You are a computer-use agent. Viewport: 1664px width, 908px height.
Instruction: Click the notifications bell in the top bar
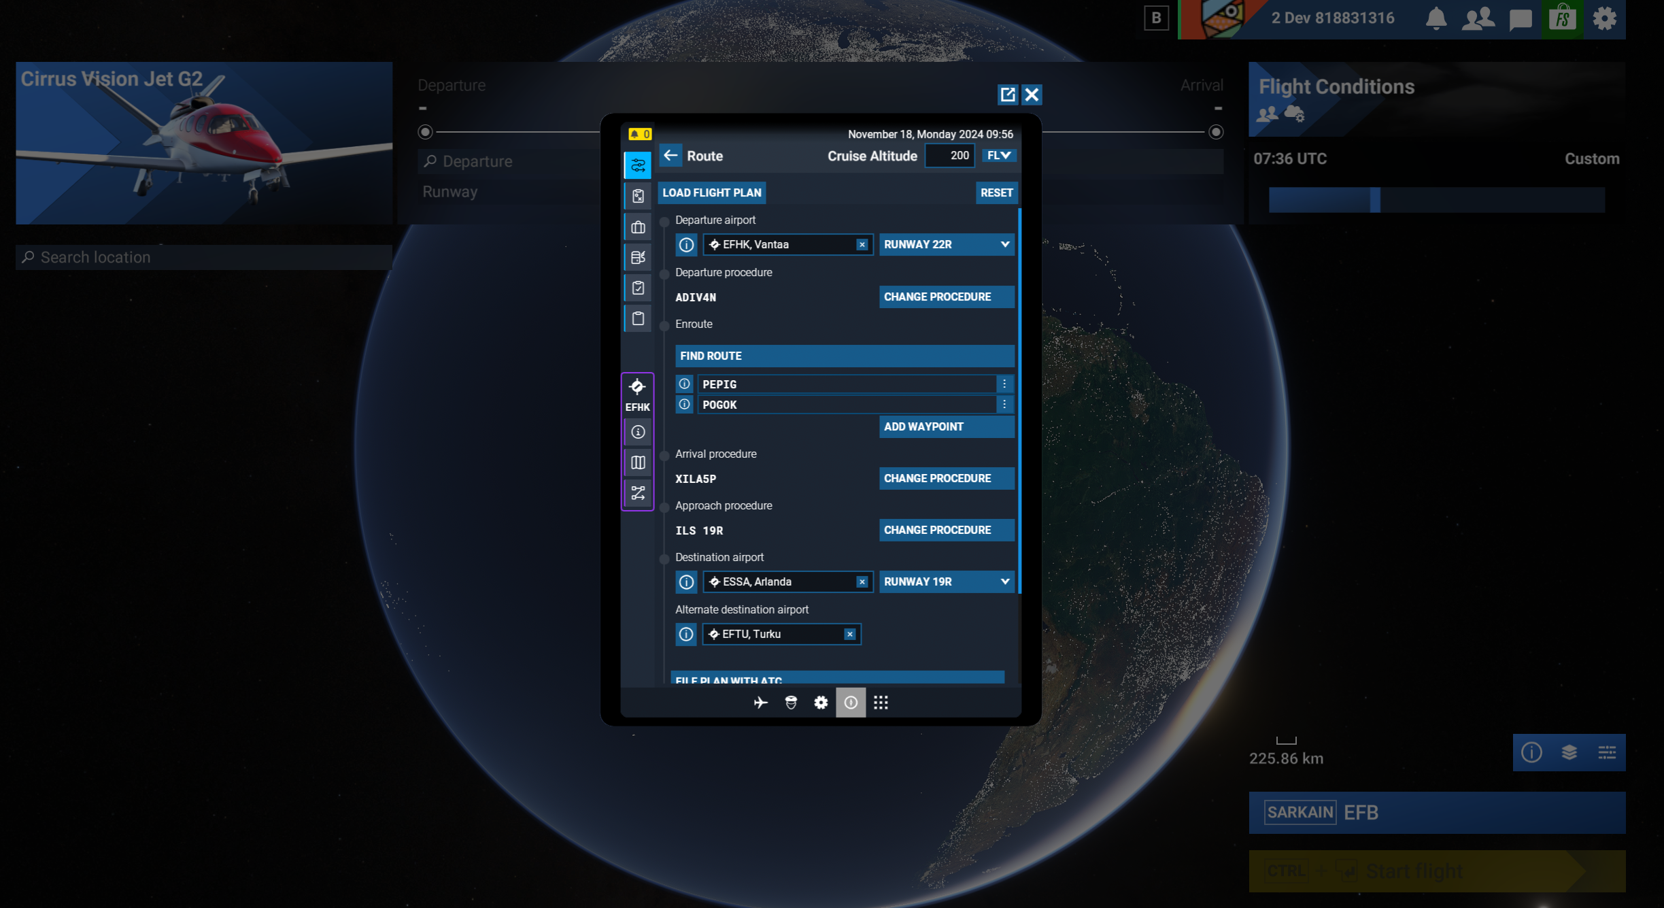(x=1438, y=18)
